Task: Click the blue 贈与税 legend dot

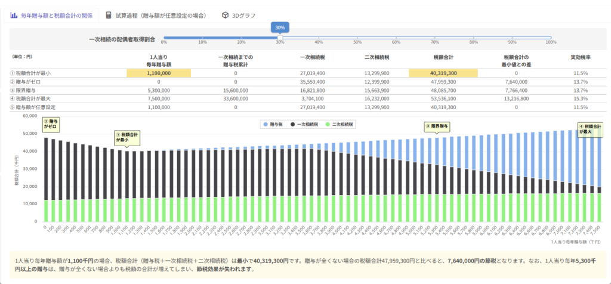Action: pos(266,124)
